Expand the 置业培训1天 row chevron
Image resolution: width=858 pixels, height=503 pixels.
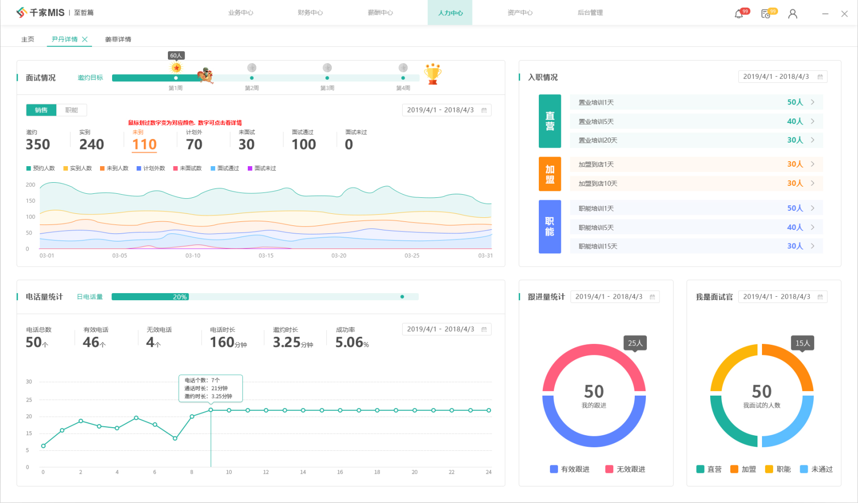813,102
